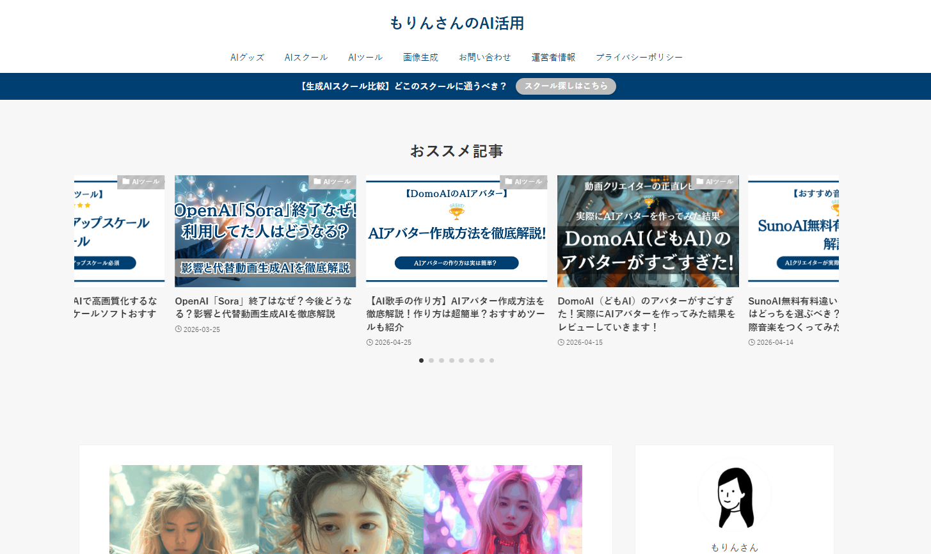Open the 画像生成 menu item
This screenshot has height=554, width=931.
pyautogui.click(x=420, y=58)
